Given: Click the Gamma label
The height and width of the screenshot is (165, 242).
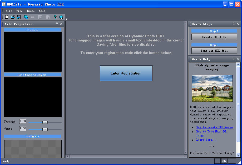Looking at the screenshot, I should (x=8, y=129).
